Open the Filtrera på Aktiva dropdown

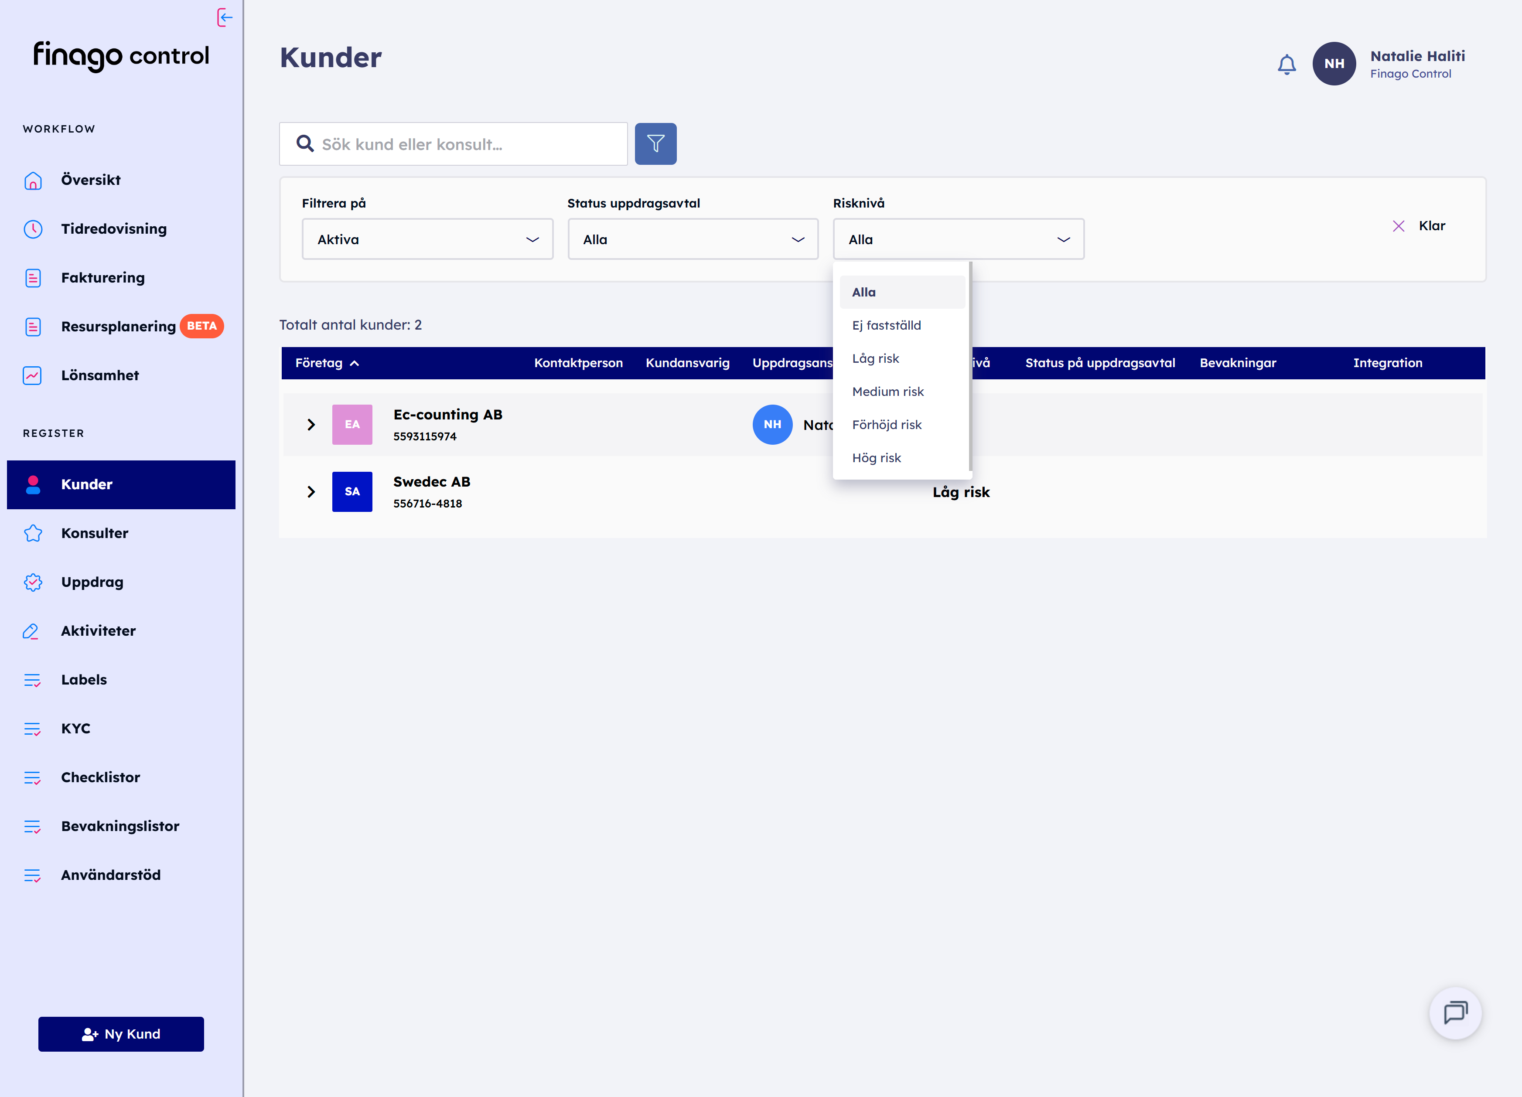(x=427, y=239)
